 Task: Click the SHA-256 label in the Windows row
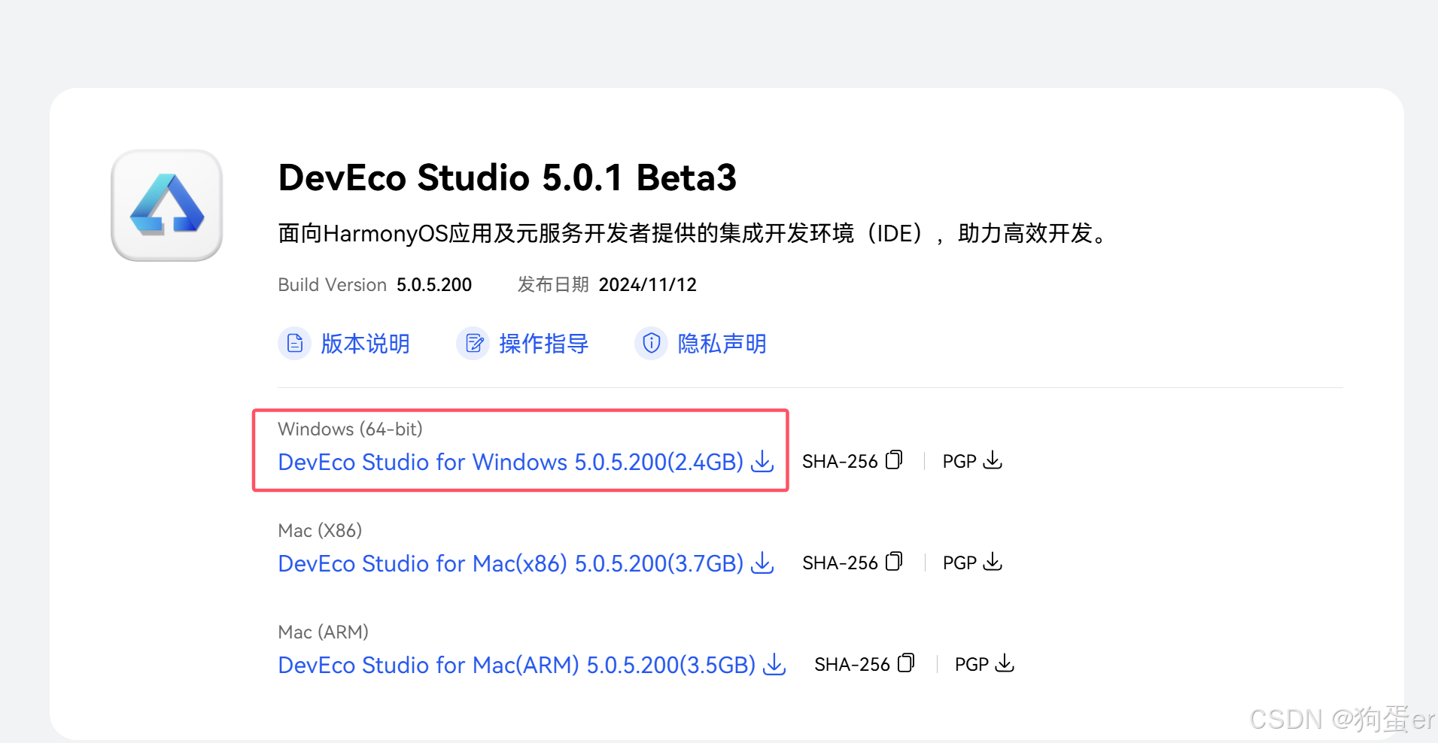pos(840,462)
